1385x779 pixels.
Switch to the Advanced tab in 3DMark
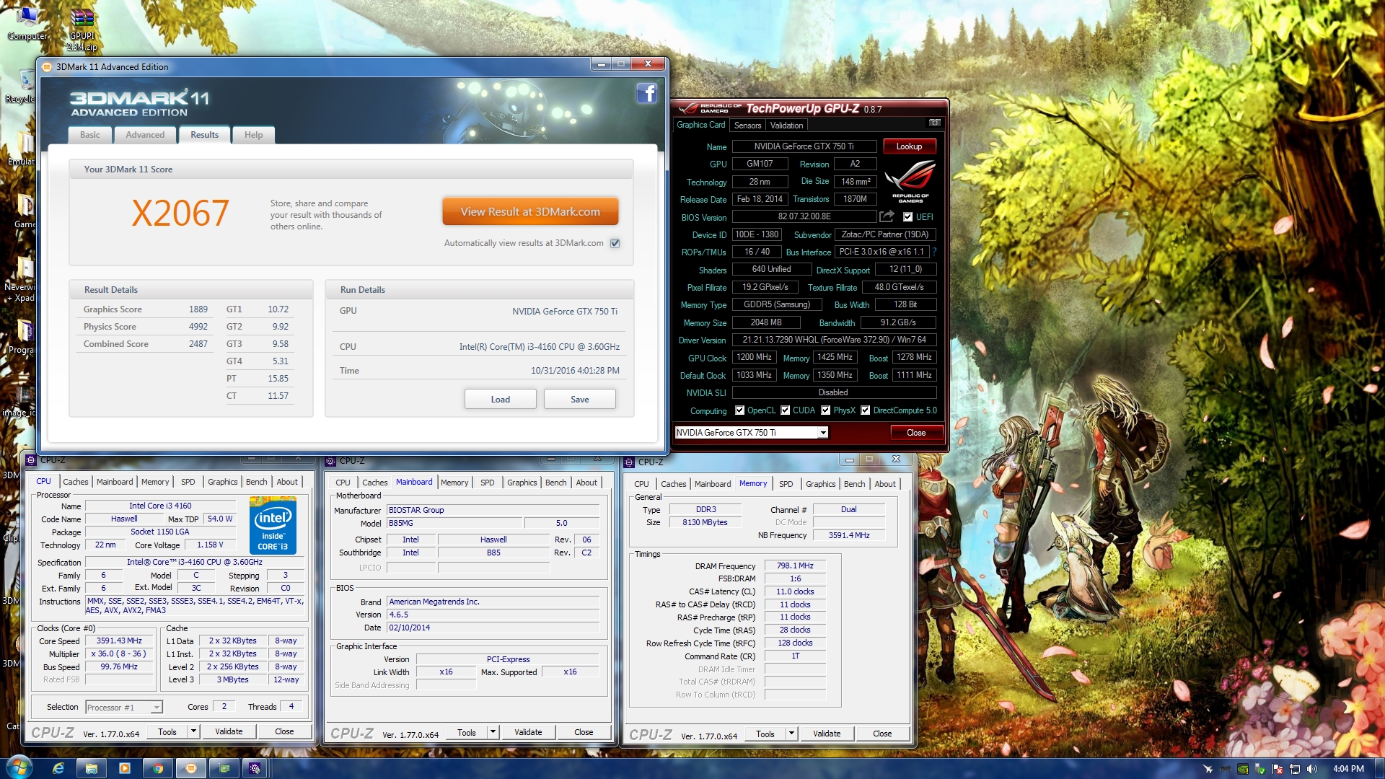tap(145, 135)
